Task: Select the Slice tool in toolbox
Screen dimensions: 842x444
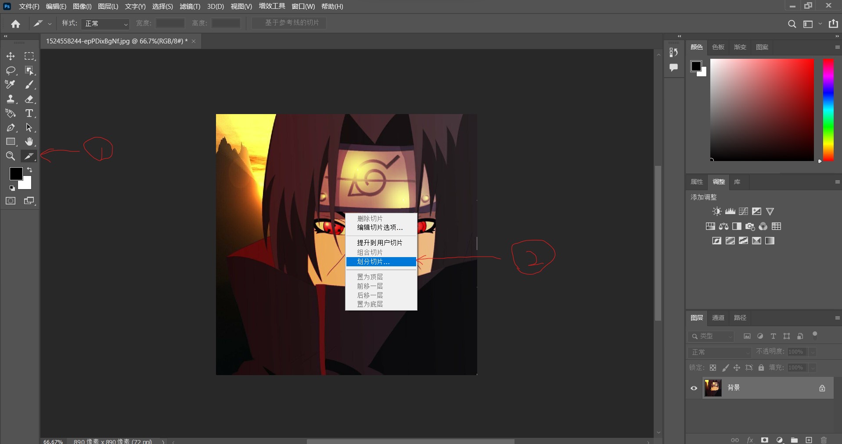Action: [29, 156]
